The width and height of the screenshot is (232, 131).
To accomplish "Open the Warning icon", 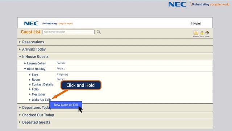I will [x=196, y=33].
